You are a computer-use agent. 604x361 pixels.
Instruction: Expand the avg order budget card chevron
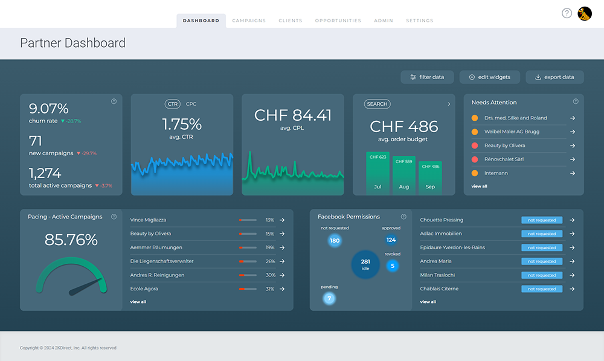[449, 103]
